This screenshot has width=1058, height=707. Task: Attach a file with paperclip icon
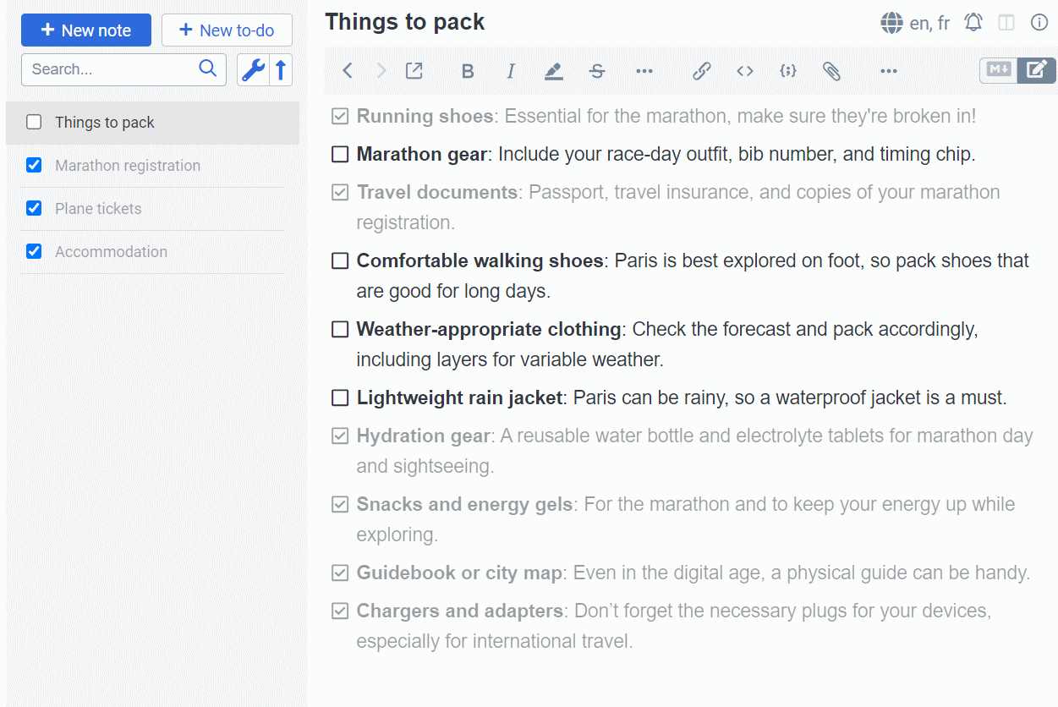[x=831, y=72]
